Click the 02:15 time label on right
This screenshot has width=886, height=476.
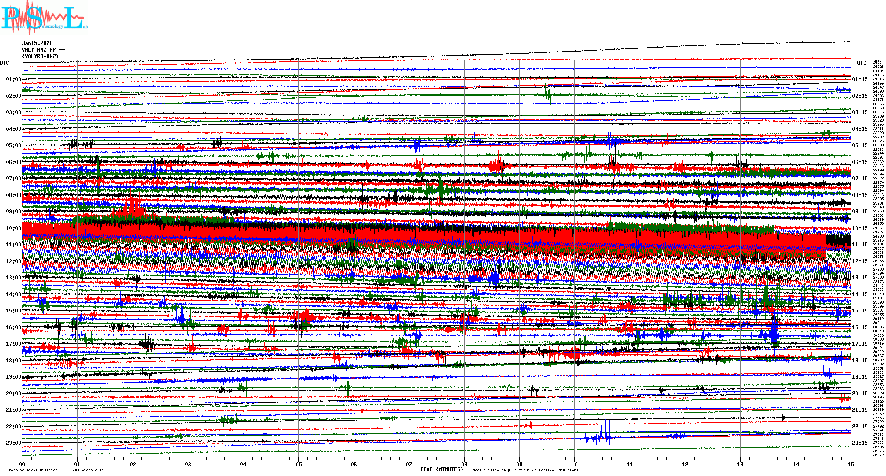860,96
